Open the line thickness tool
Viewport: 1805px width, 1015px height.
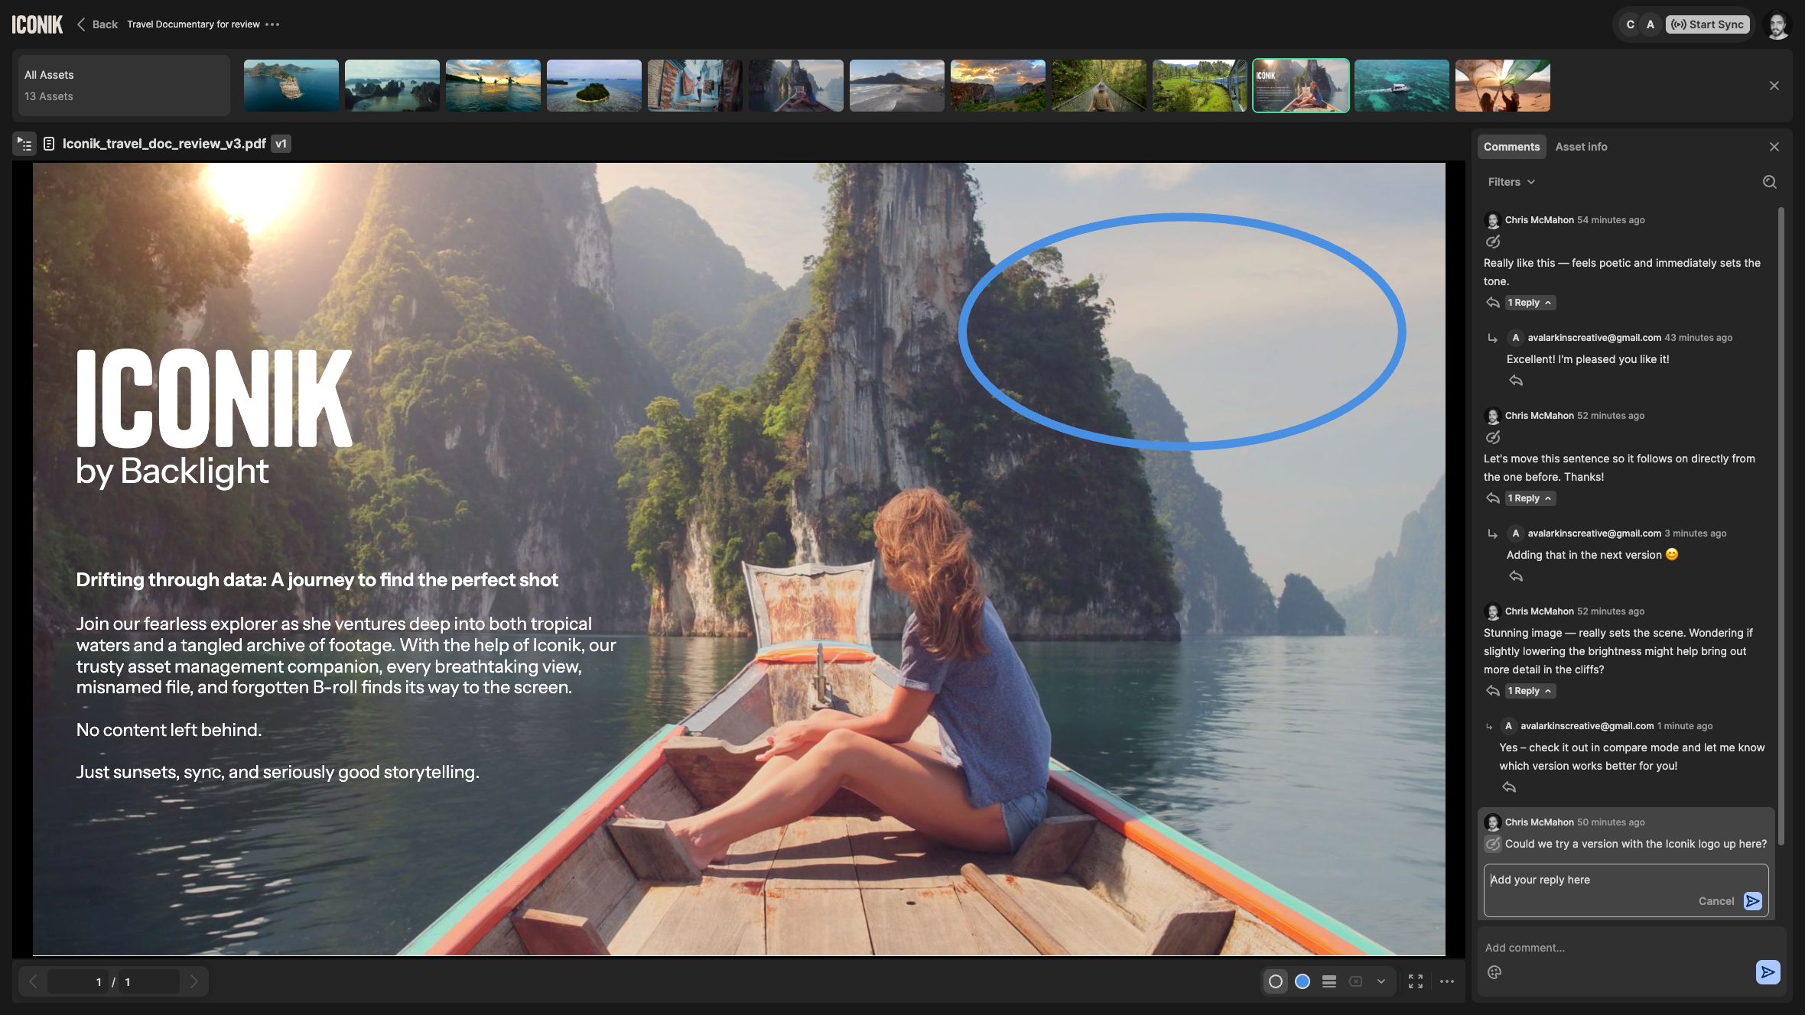(1329, 981)
